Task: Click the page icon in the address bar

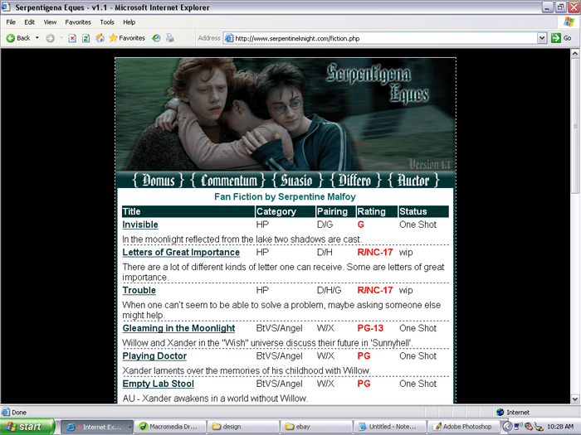Action: pos(229,38)
